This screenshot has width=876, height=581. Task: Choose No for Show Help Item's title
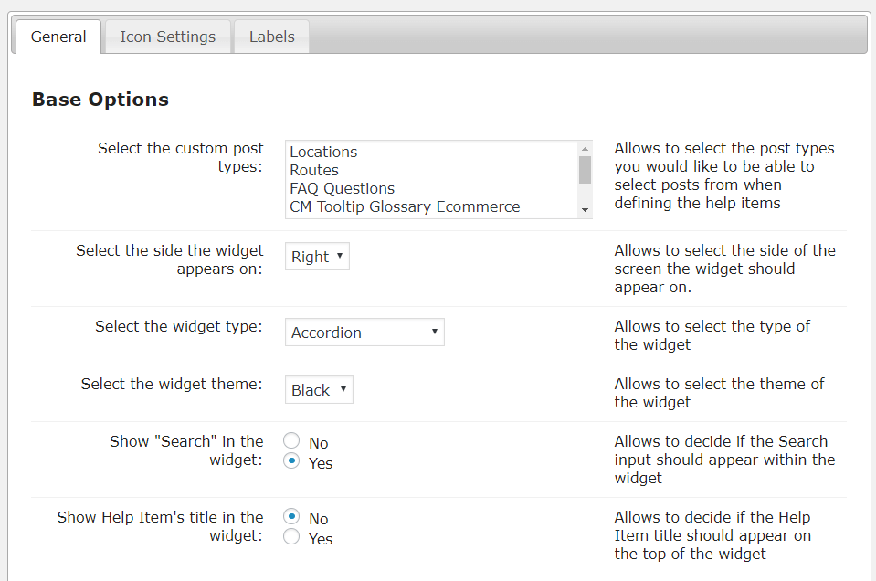(291, 517)
